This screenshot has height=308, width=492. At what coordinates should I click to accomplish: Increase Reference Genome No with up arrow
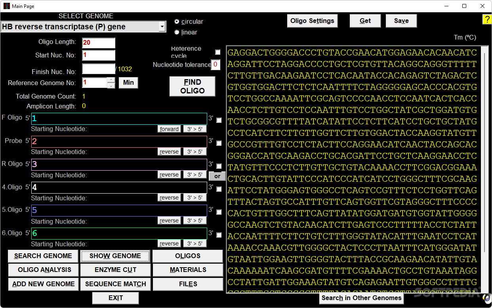pos(111,80)
